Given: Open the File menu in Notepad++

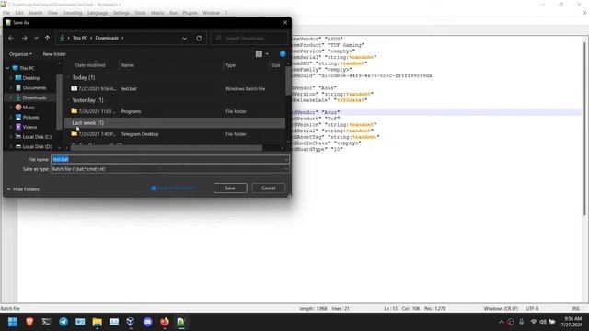Looking at the screenshot, I should [6, 13].
